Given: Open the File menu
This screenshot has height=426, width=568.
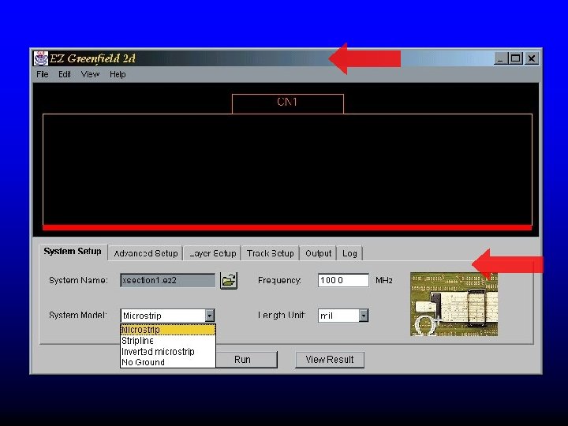Looking at the screenshot, I should click(x=43, y=74).
